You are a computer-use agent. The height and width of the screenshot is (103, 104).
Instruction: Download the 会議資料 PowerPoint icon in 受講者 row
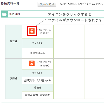coord(32,63)
